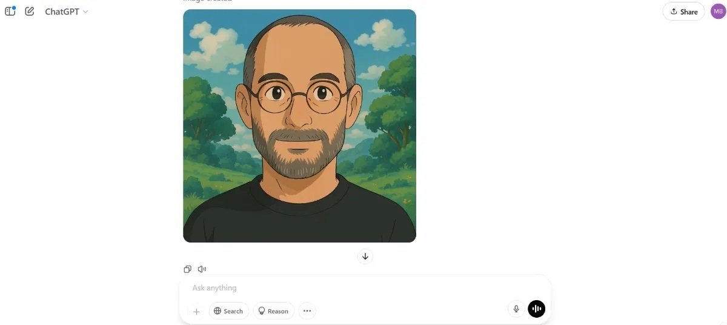Open the MB profile avatar menu

click(x=718, y=12)
